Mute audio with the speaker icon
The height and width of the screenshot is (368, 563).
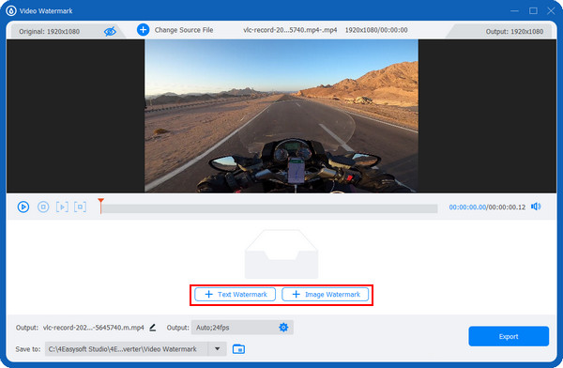536,207
